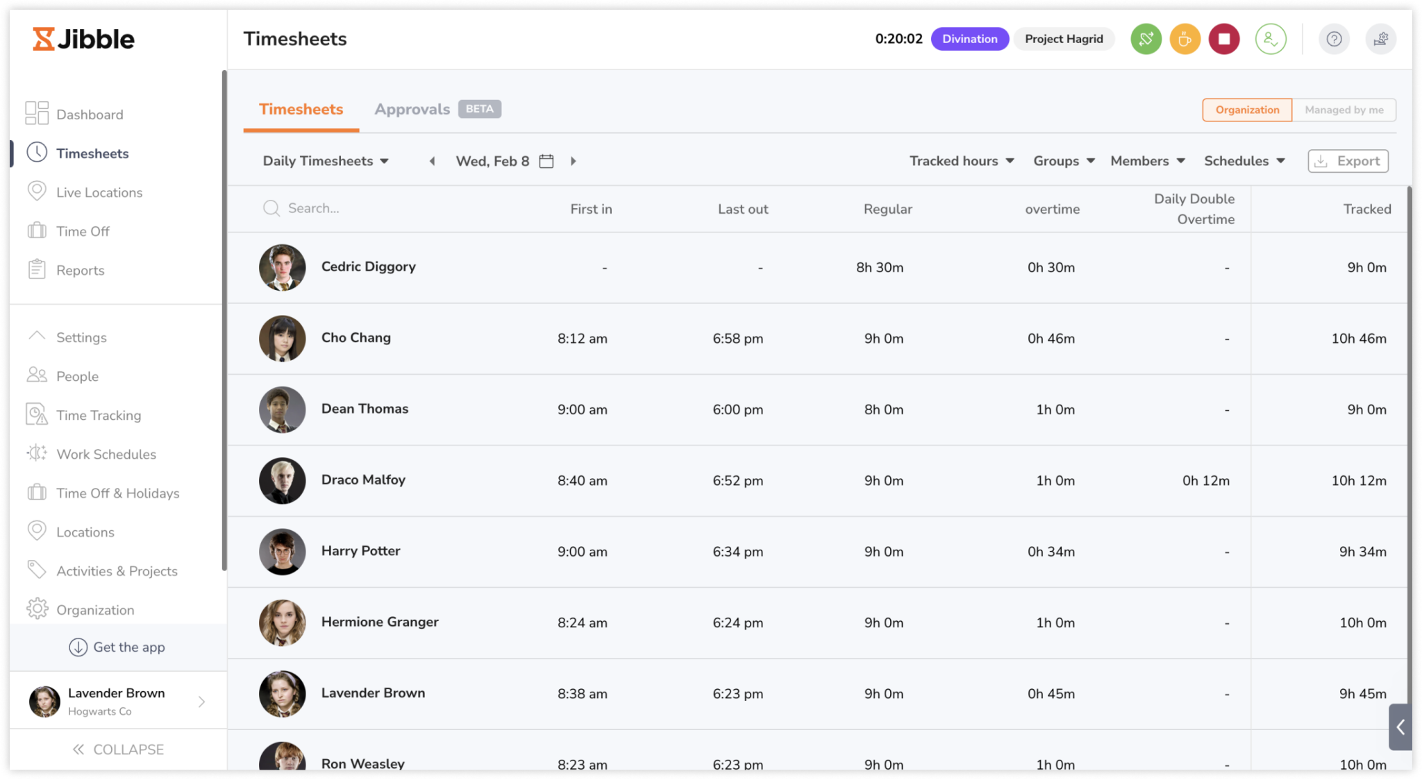Go to next day arrow

(x=574, y=161)
